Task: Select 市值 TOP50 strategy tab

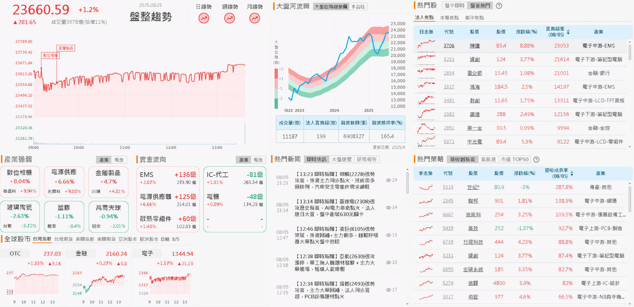Action: click(x=514, y=159)
